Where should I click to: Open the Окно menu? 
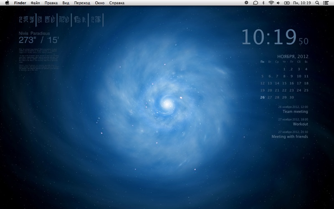(x=100, y=3)
